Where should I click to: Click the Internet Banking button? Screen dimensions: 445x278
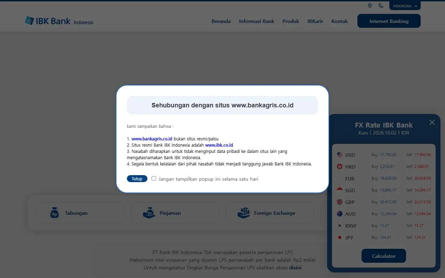pos(389,21)
